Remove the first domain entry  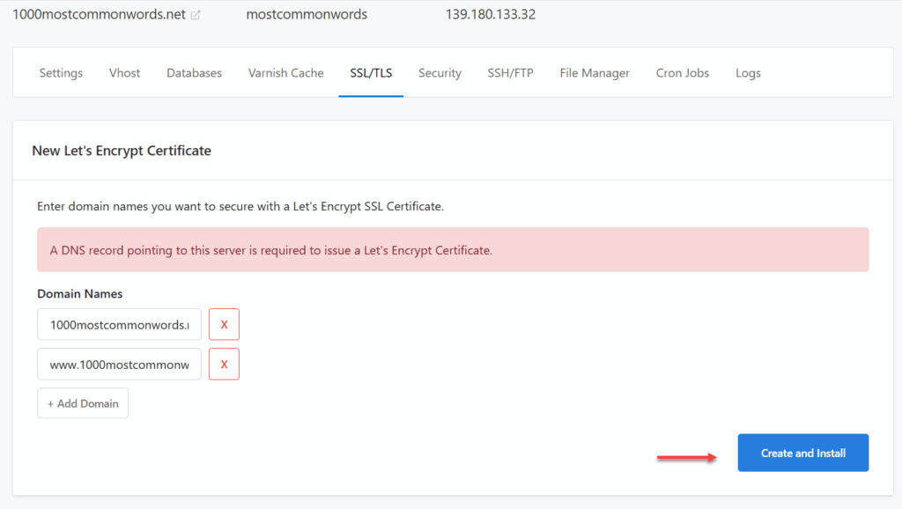click(224, 324)
